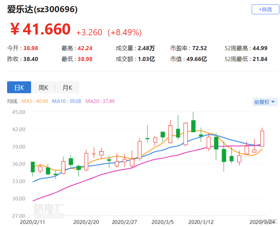Viewport: 280px width, 226px height.
Task: Click the 市值 value 49.66亿
Action: click(197, 59)
